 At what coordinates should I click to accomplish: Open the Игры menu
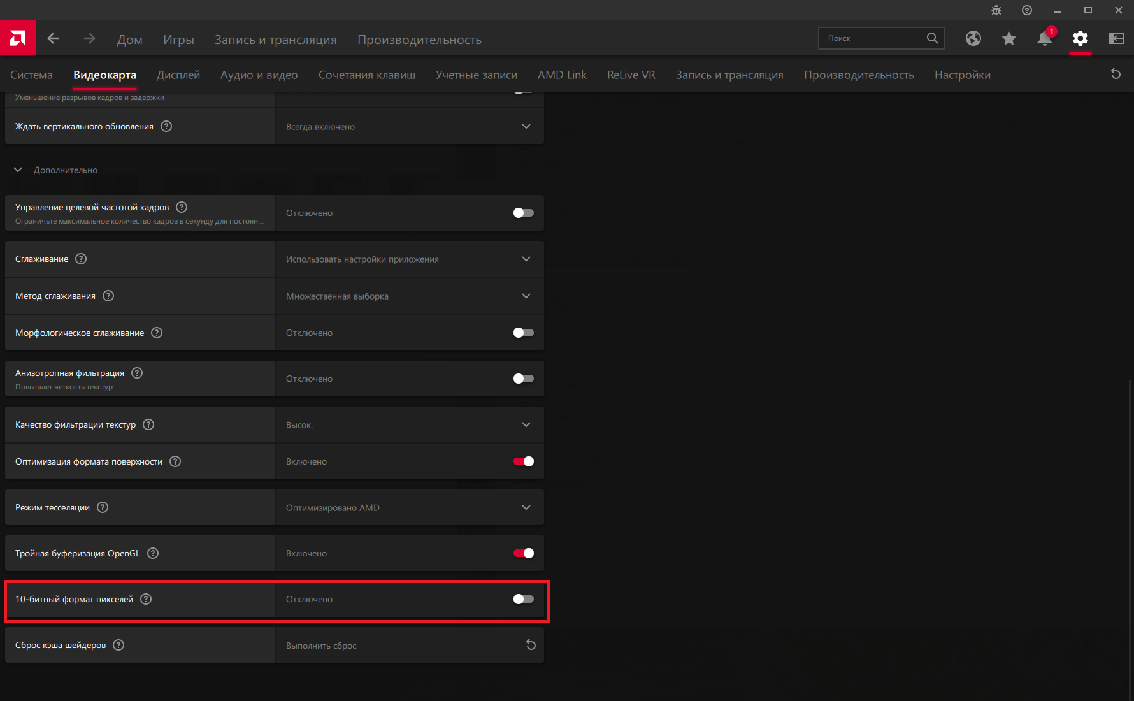[x=178, y=40]
